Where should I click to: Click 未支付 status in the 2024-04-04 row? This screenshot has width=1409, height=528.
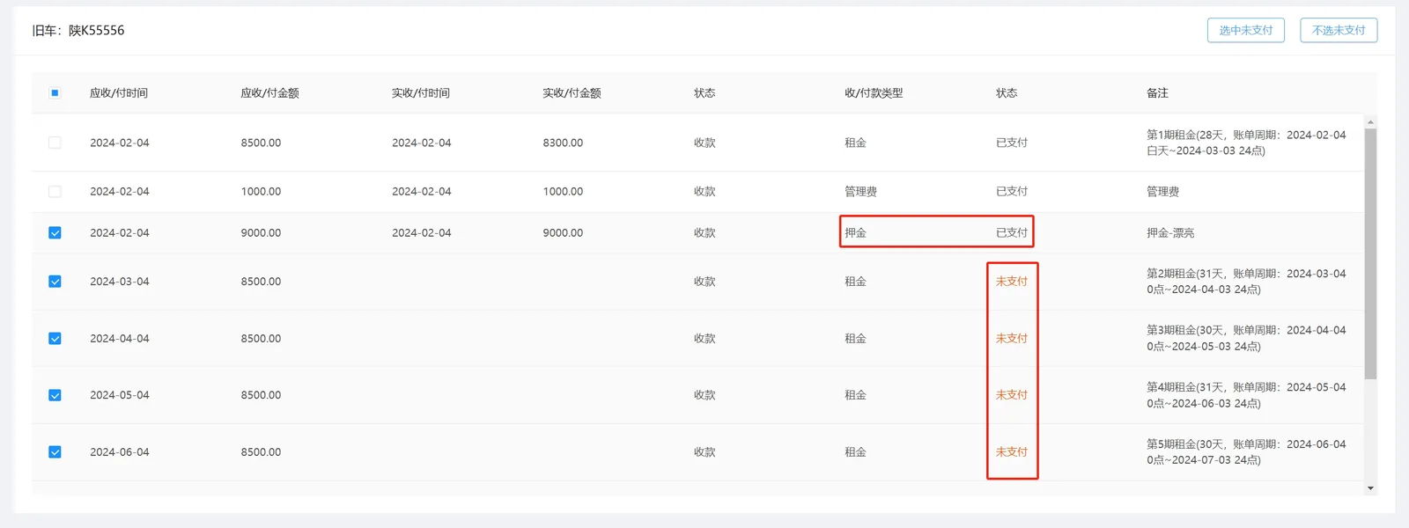1012,339
